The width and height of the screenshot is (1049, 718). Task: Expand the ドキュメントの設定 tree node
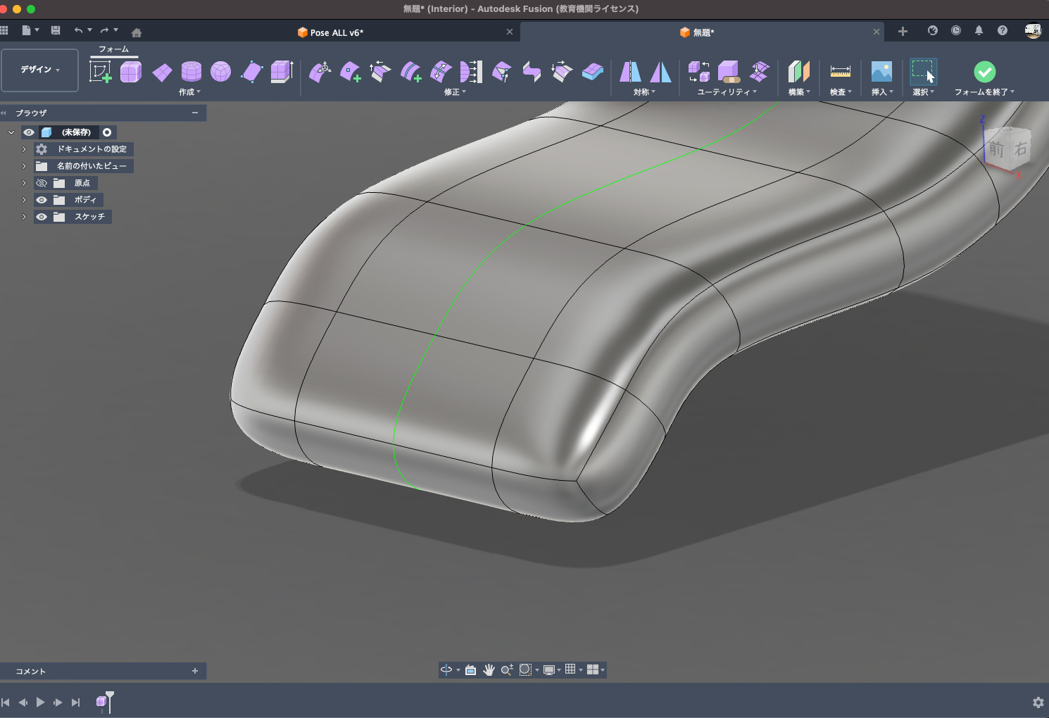24,149
